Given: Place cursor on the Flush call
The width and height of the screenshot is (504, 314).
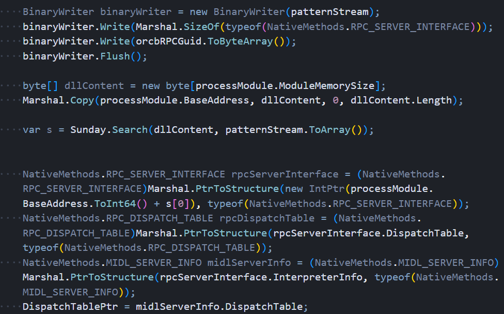Looking at the screenshot, I should pos(115,56).
